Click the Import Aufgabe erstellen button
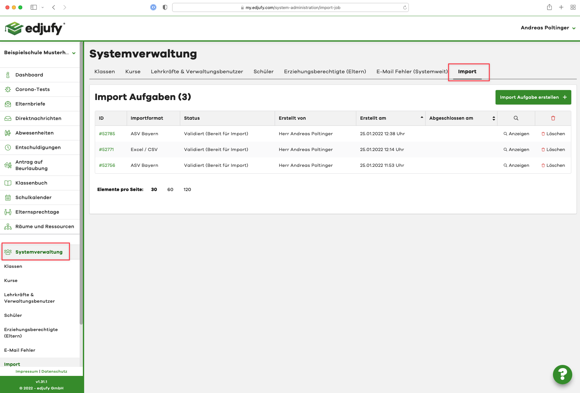 pyautogui.click(x=533, y=97)
